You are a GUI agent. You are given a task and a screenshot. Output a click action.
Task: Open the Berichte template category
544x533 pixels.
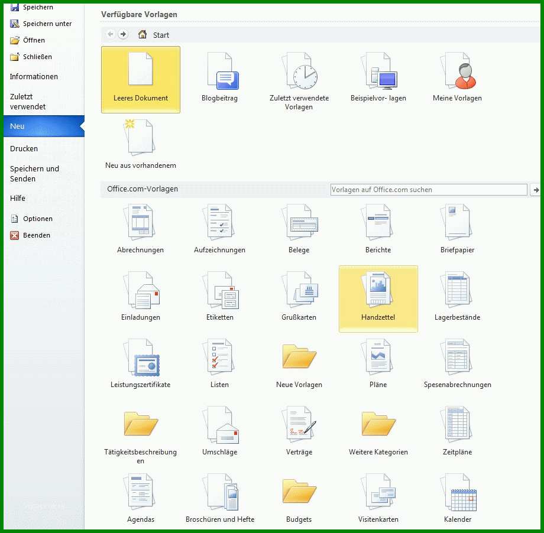tap(378, 229)
